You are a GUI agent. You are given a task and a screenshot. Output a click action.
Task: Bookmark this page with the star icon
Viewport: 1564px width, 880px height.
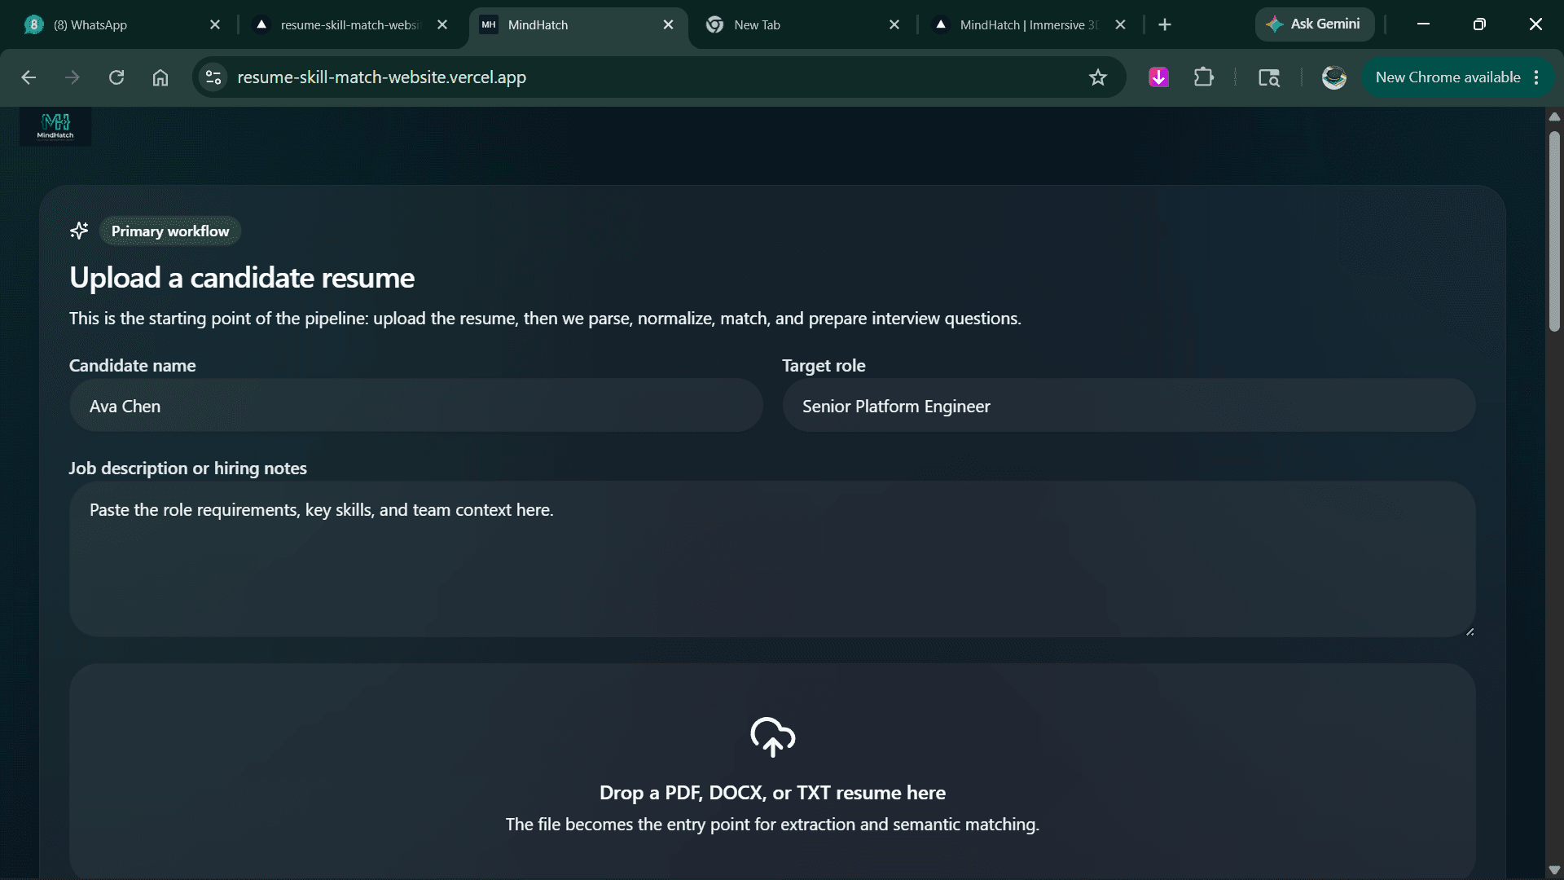pyautogui.click(x=1098, y=77)
